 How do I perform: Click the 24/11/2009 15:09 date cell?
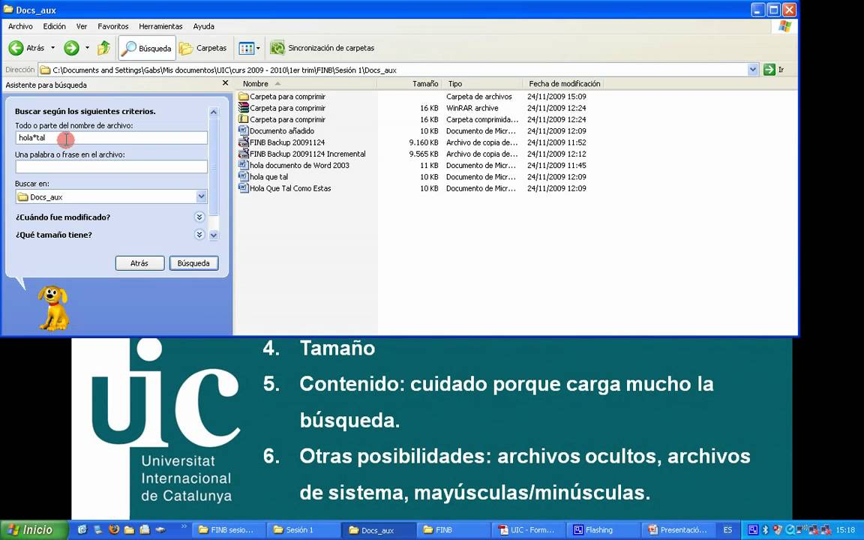click(x=556, y=97)
